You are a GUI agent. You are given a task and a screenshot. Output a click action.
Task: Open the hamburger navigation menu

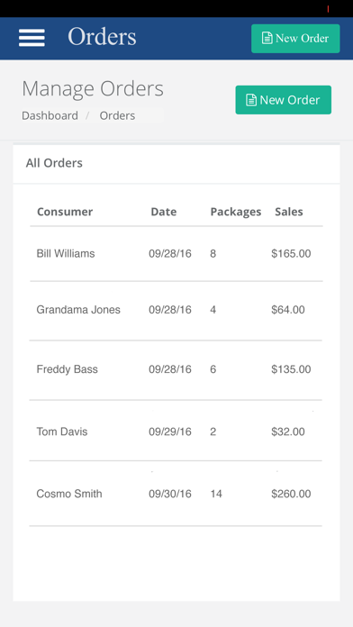point(32,38)
